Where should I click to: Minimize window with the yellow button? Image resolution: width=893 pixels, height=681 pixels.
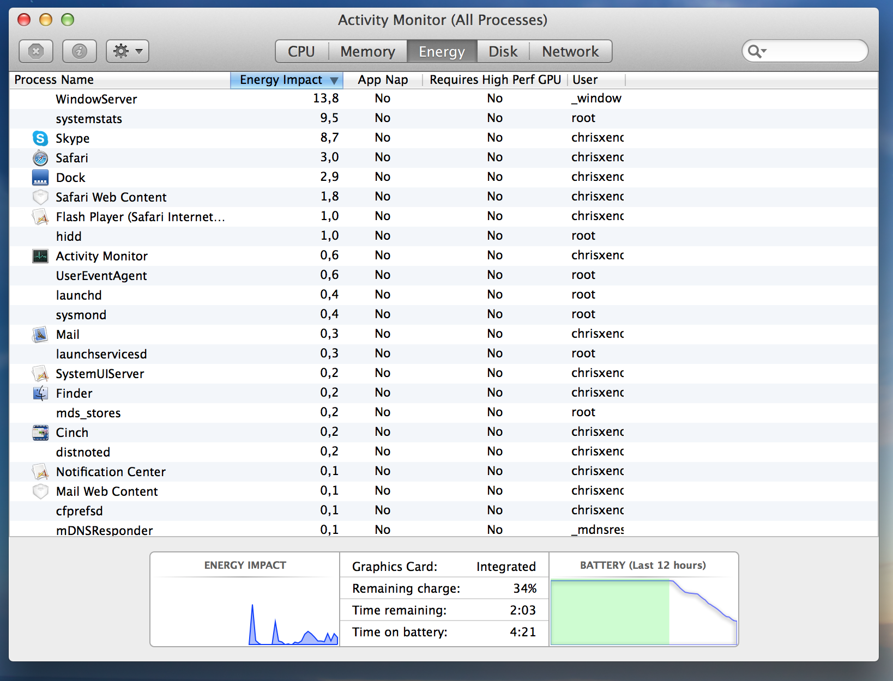pyautogui.click(x=46, y=20)
